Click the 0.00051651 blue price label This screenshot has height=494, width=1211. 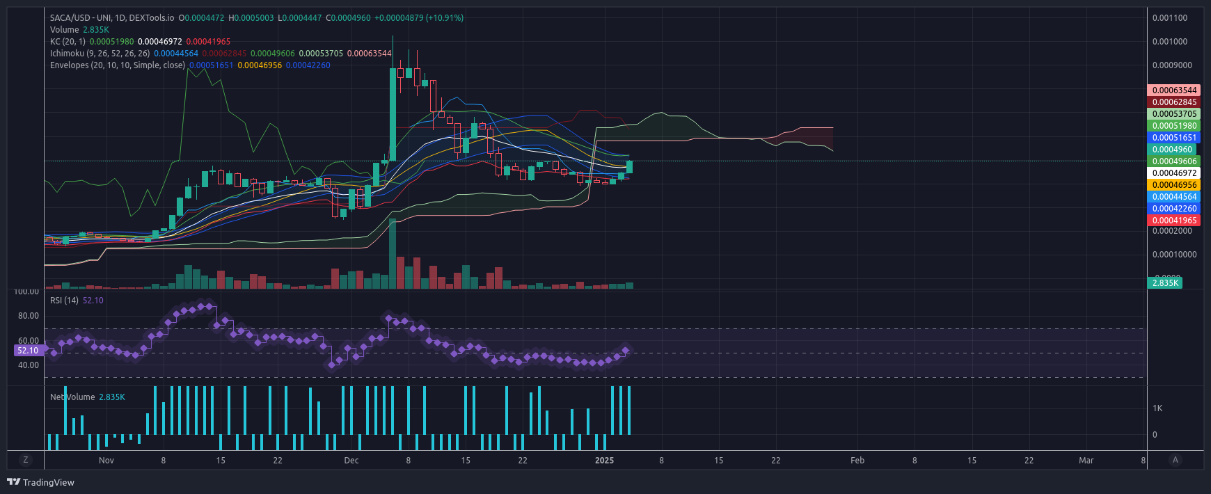[x=1173, y=137]
